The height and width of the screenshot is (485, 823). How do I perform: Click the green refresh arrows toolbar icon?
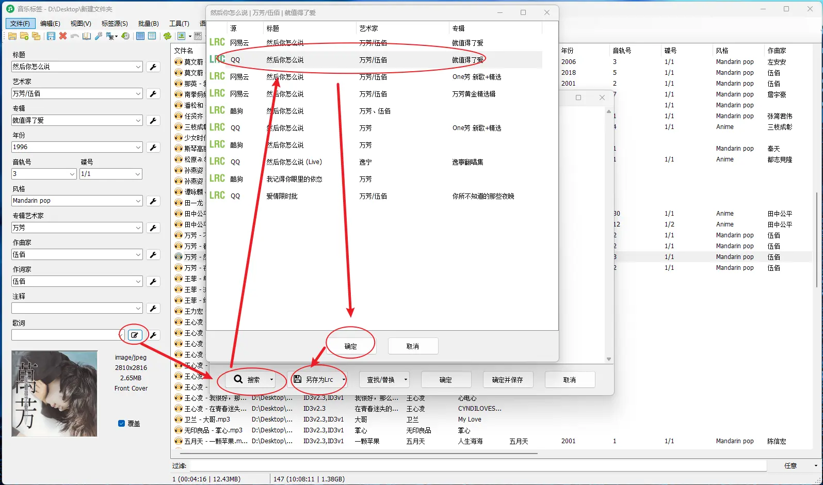(167, 36)
